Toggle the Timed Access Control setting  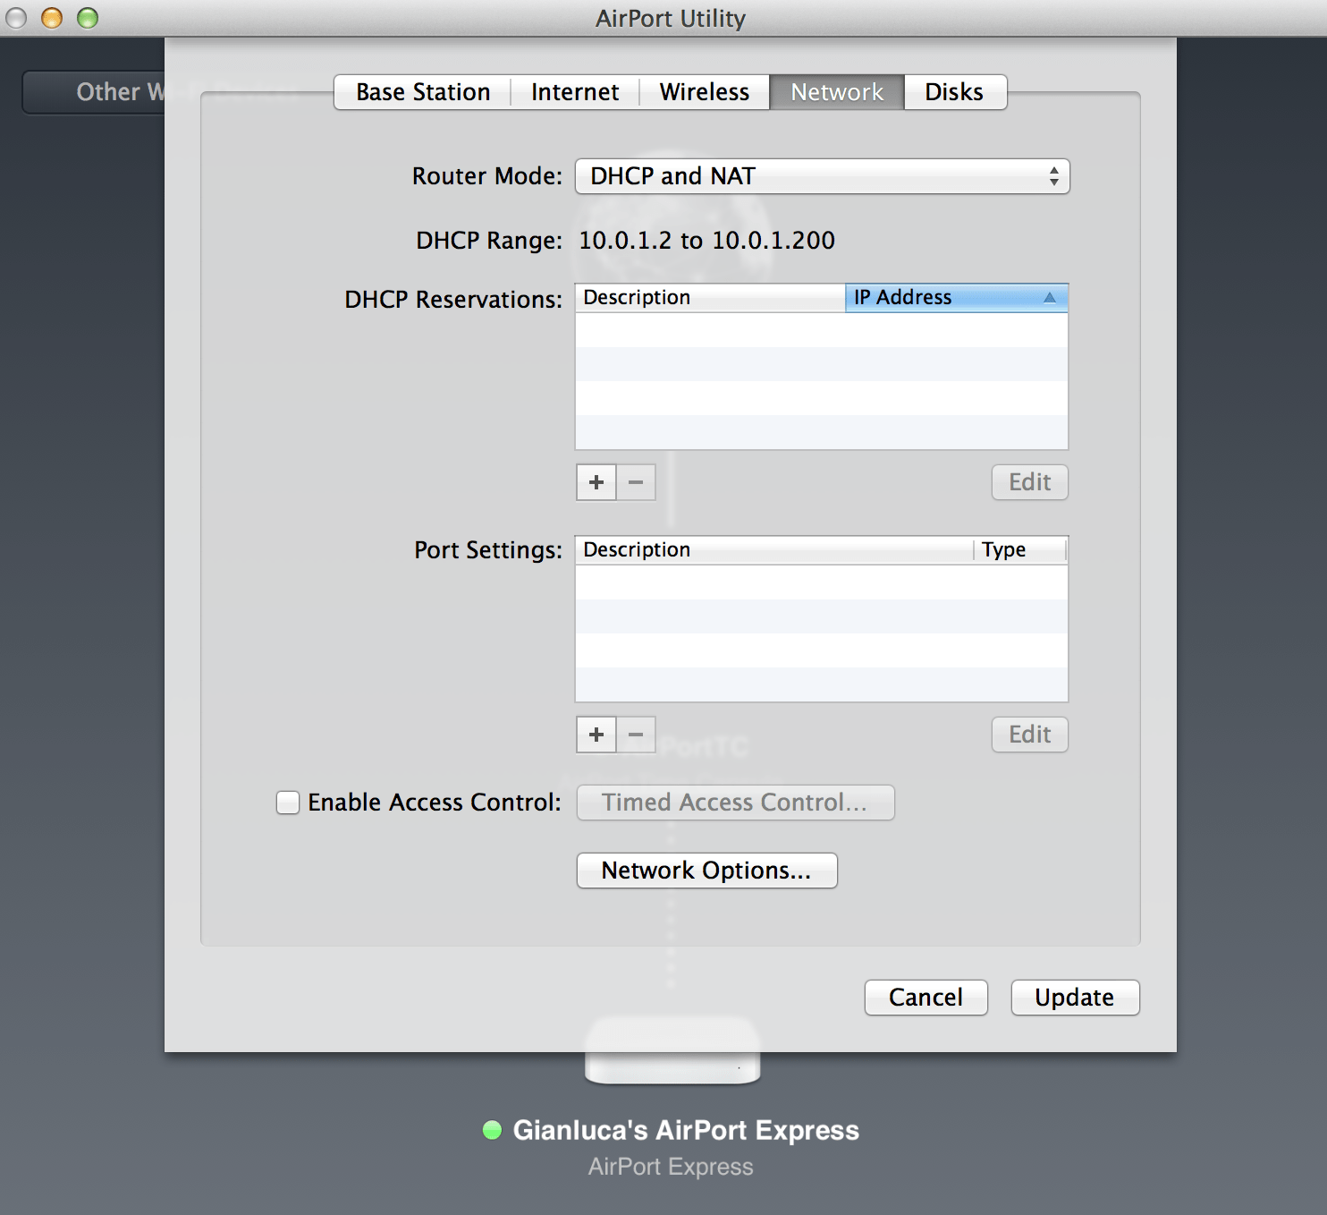pos(734,803)
